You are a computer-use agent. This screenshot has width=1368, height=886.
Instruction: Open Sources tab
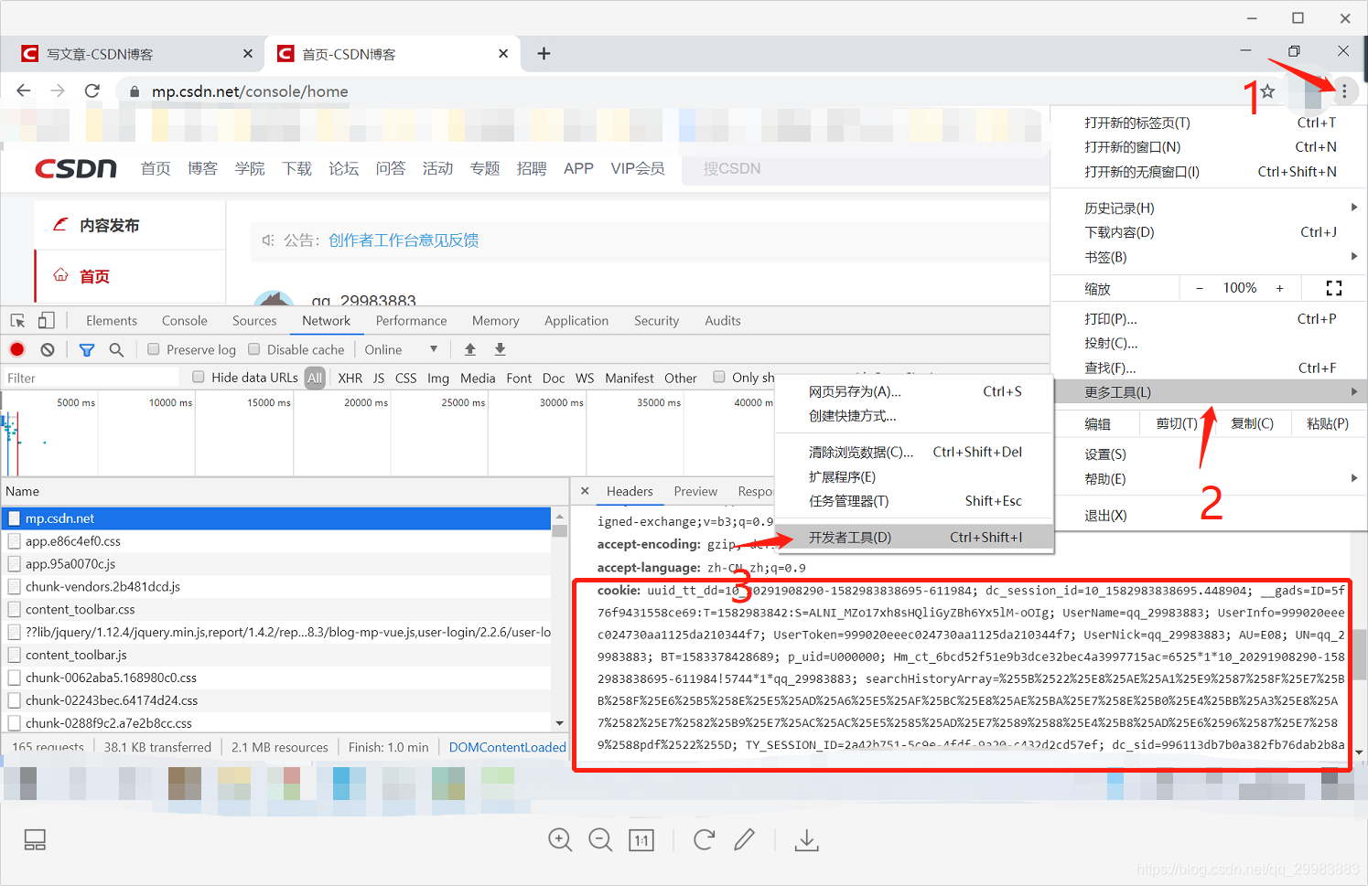pos(254,321)
